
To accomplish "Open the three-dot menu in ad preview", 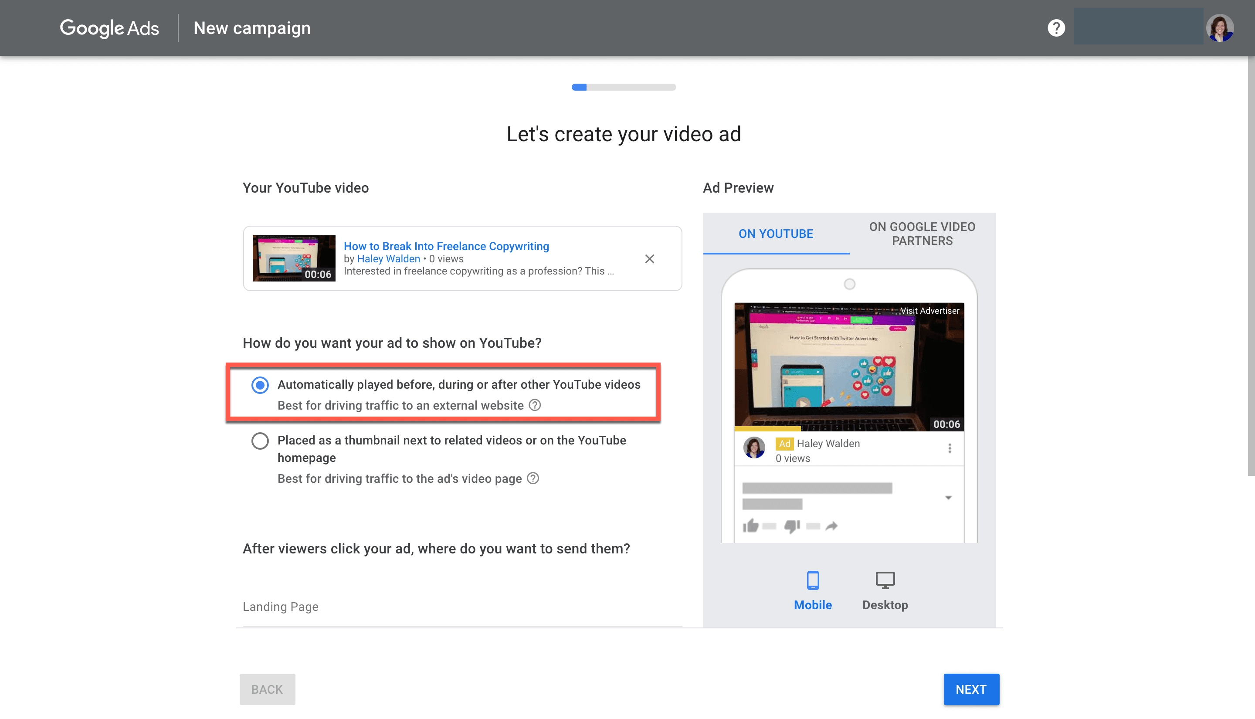I will point(949,448).
